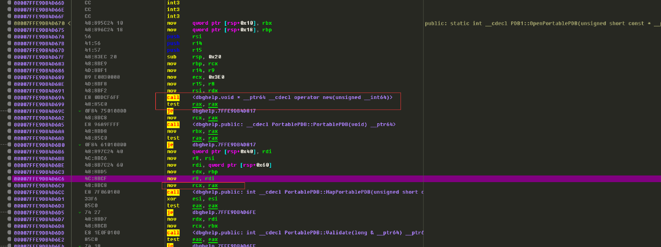Toggle breakpoint dot for address 00007FFE9DB4D66D
Screen dimensions: 661x247
click(x=10, y=3)
